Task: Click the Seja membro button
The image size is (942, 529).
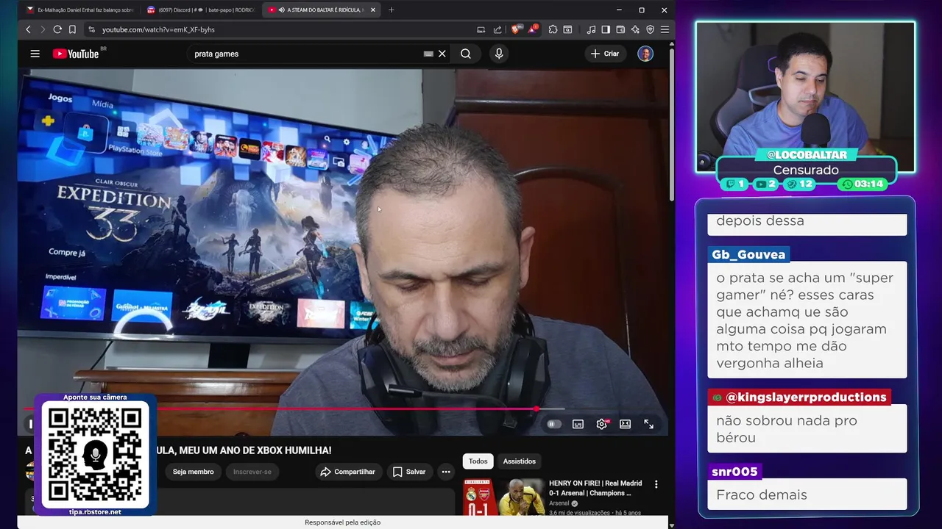Action: [194, 472]
